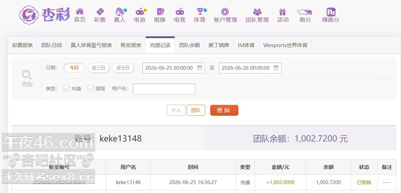This screenshot has width=401, height=193.
Task: Open the 棋牌 playing cards icon
Action: tap(160, 11)
